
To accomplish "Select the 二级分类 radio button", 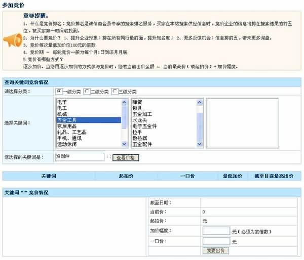I will tap(87, 91).
